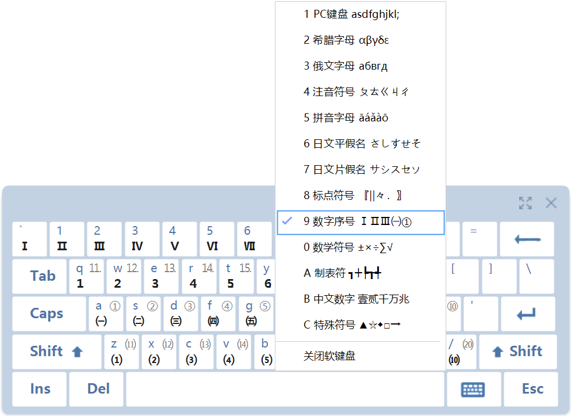571x416 pixels.
Task: Click the backspace arrow key
Action: pos(527,239)
